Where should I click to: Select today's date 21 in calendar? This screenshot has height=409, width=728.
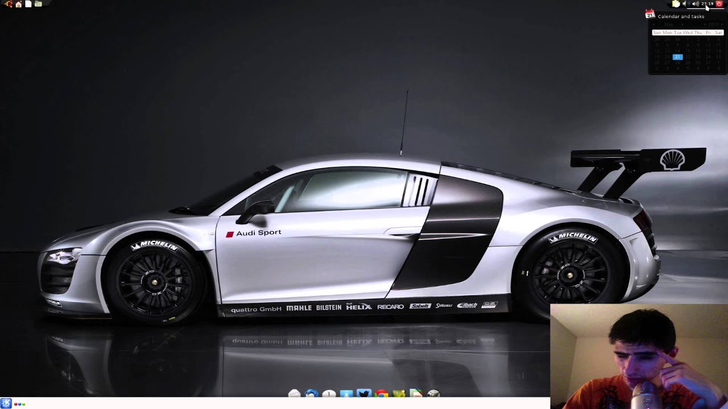pos(677,57)
